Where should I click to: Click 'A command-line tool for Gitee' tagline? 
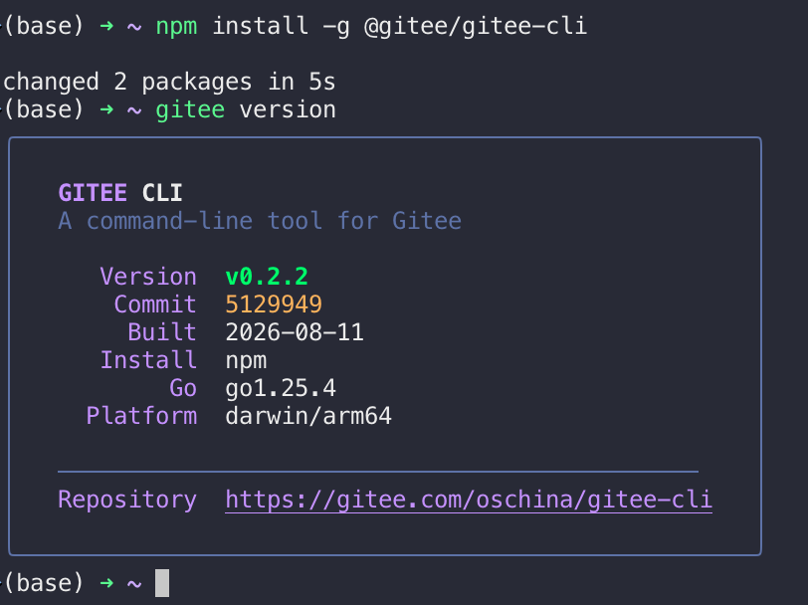coord(260,221)
